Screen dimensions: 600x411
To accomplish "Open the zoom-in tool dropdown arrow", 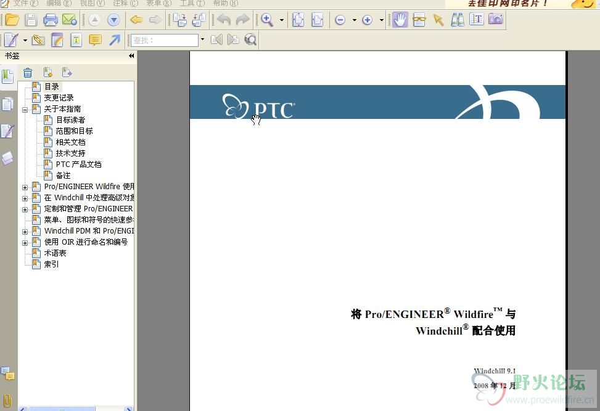I will point(282,20).
